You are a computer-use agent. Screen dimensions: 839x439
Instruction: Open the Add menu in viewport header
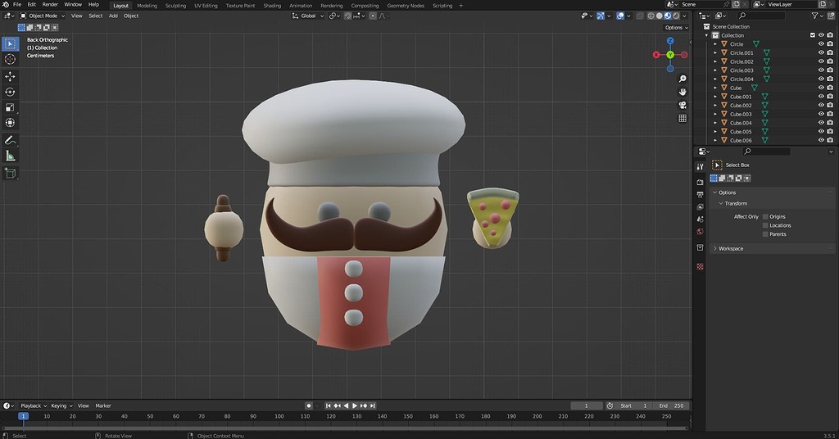113,16
